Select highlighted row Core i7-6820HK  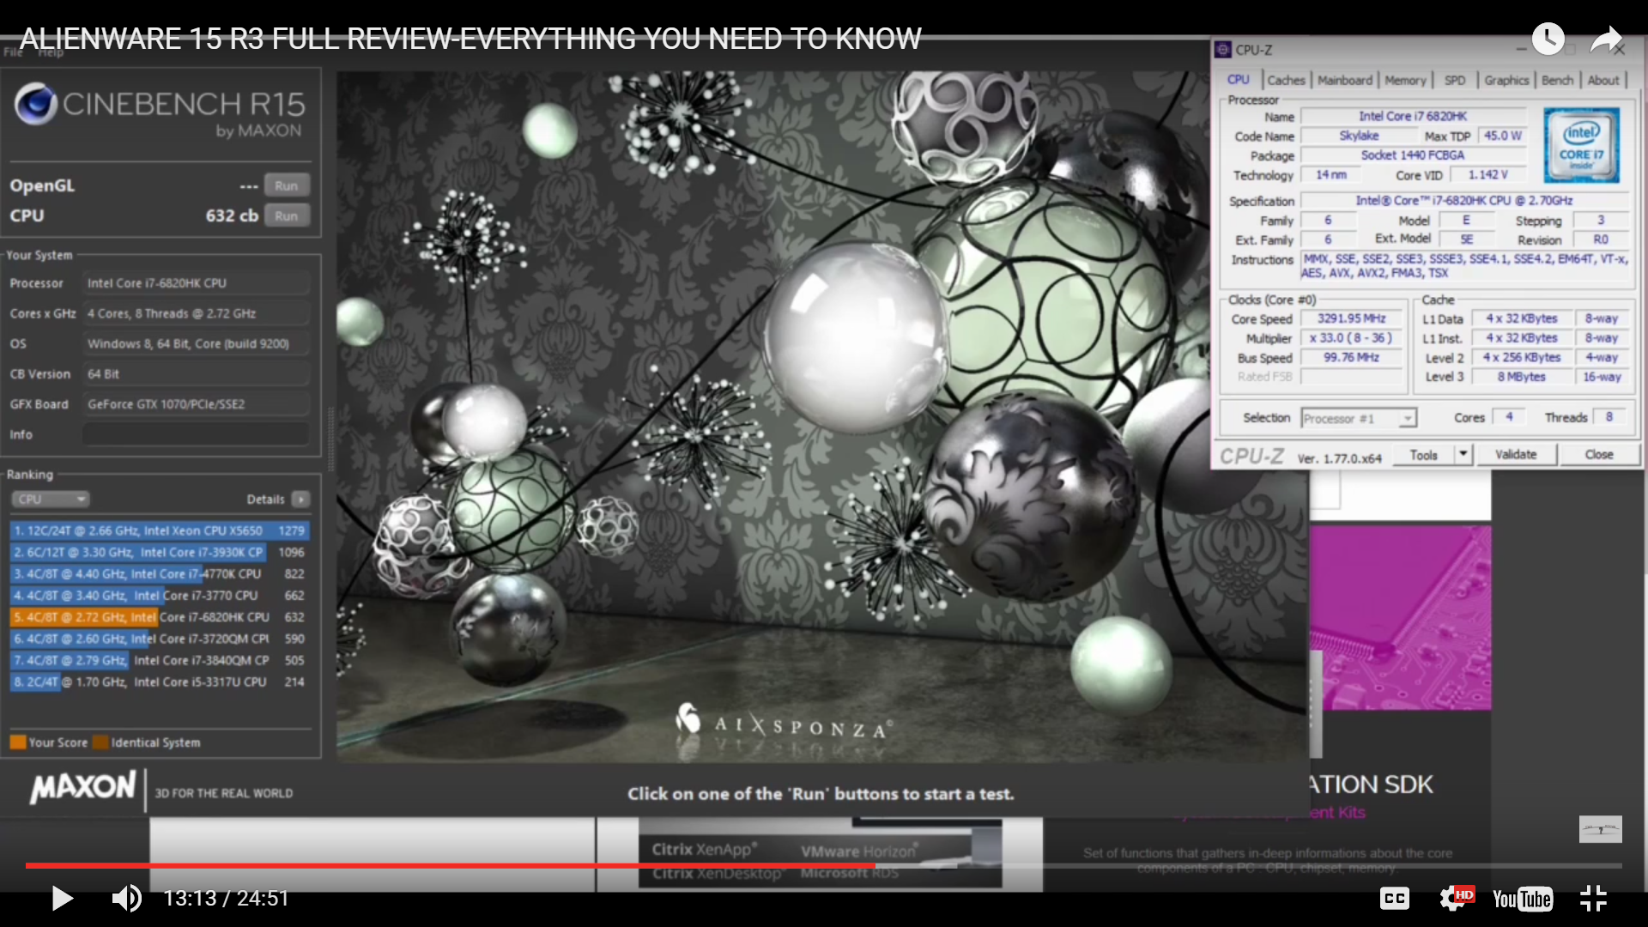click(160, 617)
